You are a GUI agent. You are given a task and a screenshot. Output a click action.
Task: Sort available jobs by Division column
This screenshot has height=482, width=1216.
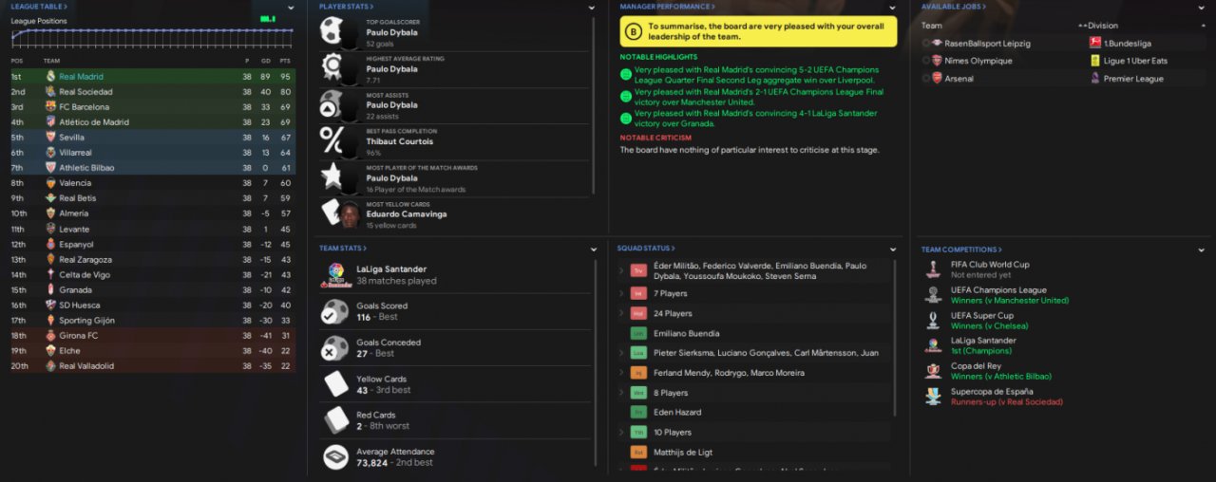(1103, 26)
